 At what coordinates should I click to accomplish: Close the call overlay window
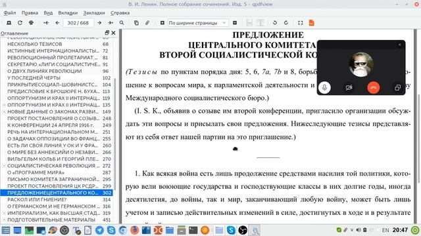pos(399,45)
